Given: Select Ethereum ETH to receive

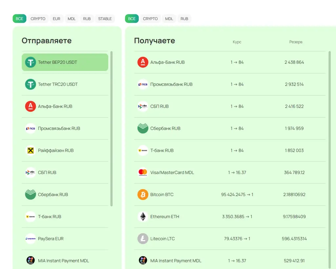Looking at the screenshot, I should [x=230, y=217].
